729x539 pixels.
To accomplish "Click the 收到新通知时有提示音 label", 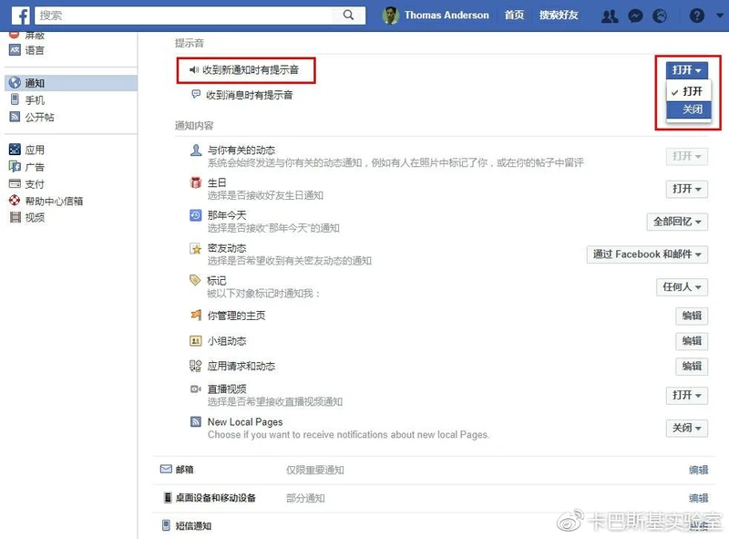I will (x=251, y=70).
